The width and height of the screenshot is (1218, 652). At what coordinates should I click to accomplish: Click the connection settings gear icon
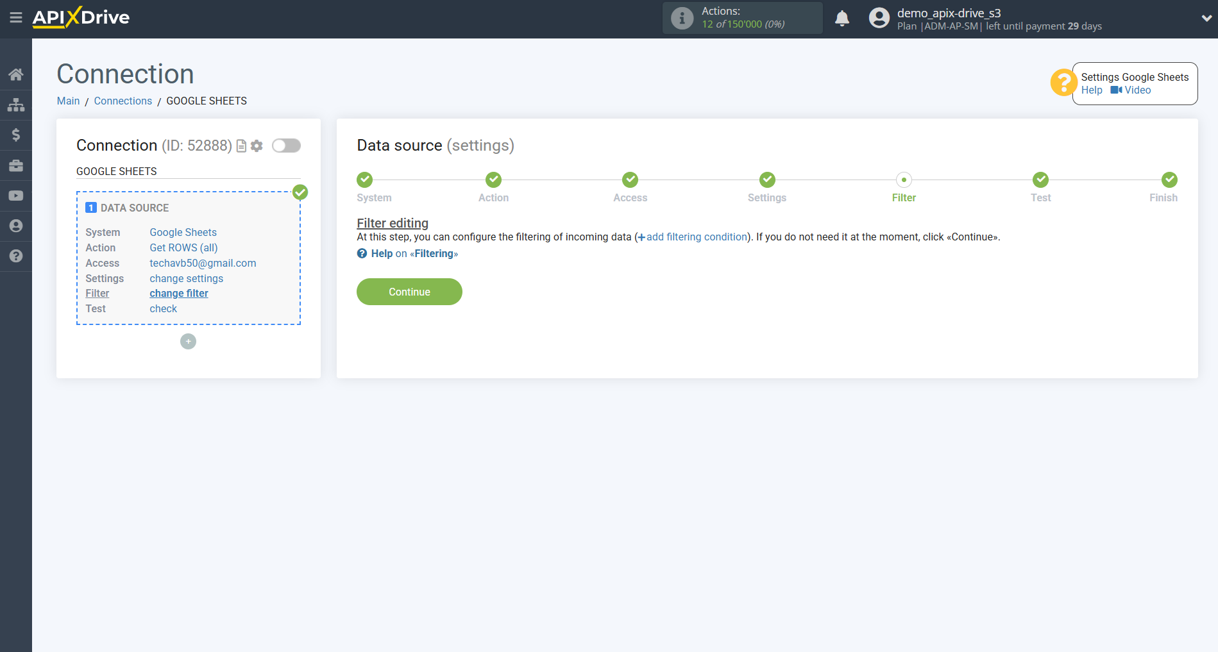257,146
